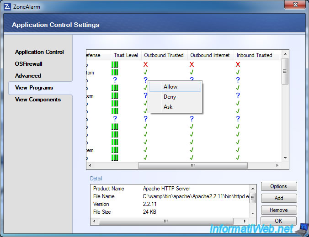Click the Detail panel horizontal scrollbar thumb
This screenshot has width=309, height=237.
point(166,221)
